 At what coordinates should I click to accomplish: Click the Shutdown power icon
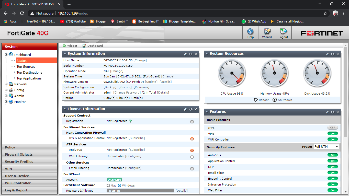(275, 100)
